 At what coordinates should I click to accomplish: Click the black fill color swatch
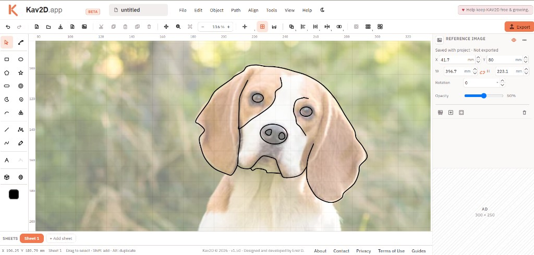[x=14, y=195]
